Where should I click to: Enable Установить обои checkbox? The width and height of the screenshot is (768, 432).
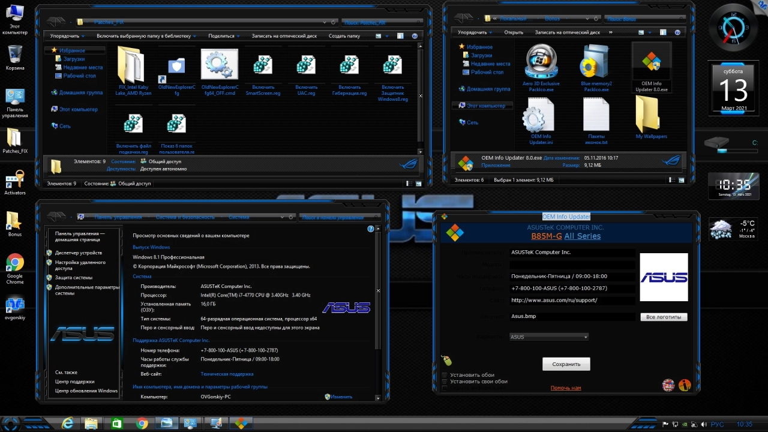444,375
